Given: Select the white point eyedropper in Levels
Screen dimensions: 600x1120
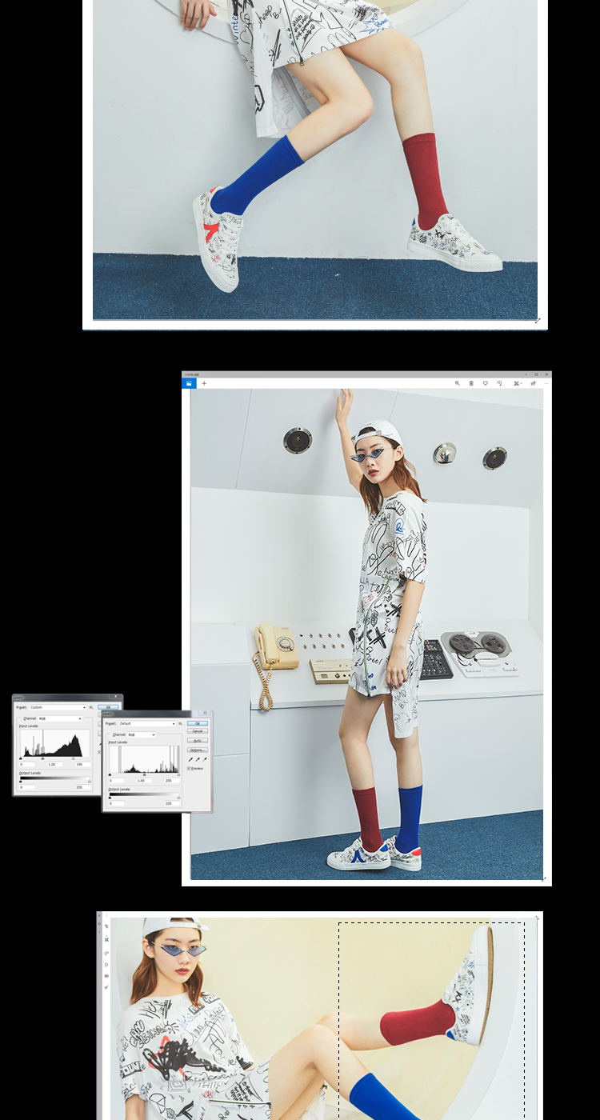Looking at the screenshot, I should [x=204, y=759].
